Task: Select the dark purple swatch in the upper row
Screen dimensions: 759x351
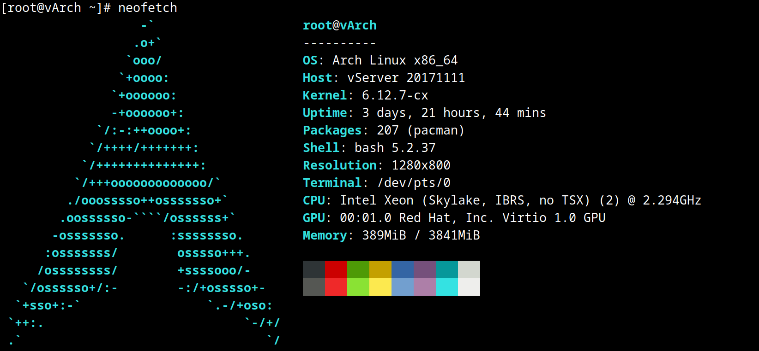Action: click(x=425, y=269)
